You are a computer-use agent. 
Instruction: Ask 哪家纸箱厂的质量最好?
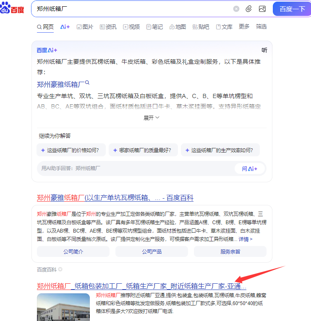click(143, 150)
